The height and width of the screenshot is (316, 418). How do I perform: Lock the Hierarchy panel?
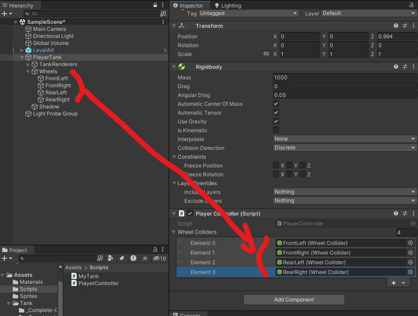[155, 5]
